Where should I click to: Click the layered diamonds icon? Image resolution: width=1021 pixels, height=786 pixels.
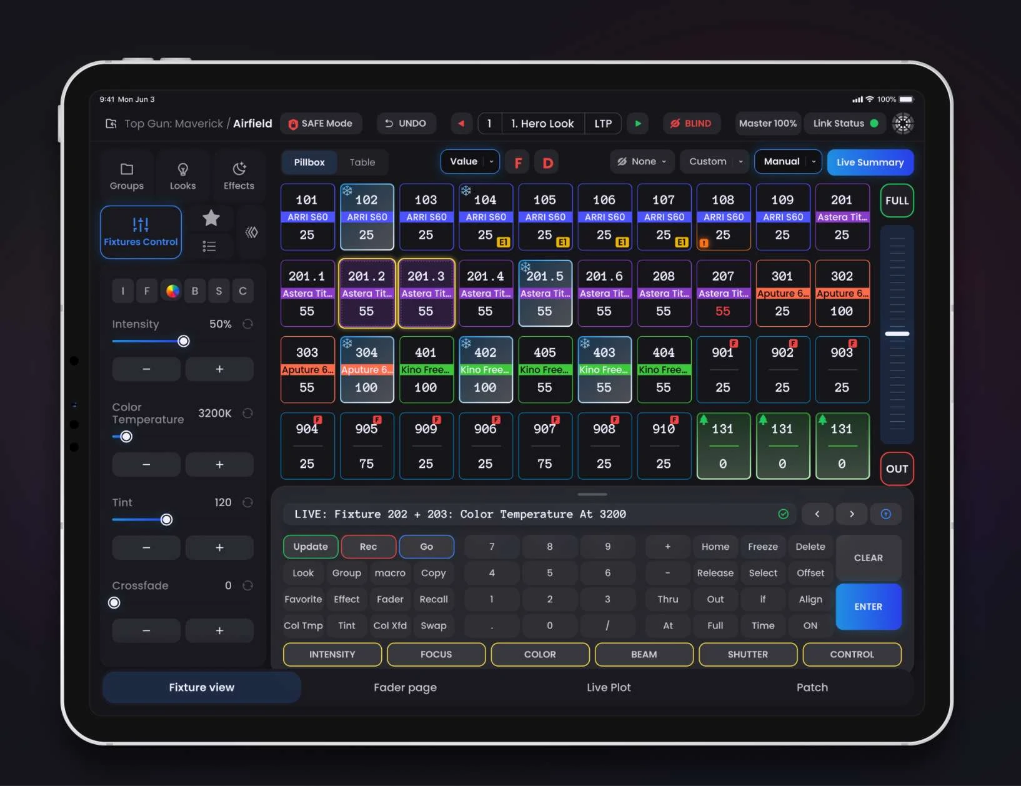(251, 232)
